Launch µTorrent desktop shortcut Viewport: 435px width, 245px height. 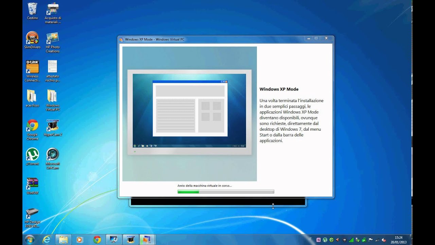(x=32, y=157)
